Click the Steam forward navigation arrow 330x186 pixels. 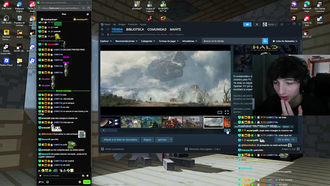[x=108, y=29]
